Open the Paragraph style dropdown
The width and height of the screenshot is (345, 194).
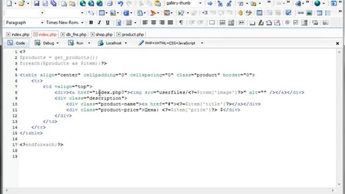coord(42,23)
